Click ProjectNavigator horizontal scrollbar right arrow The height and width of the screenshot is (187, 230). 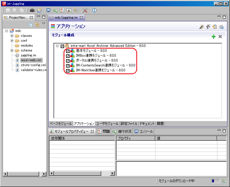(44, 174)
